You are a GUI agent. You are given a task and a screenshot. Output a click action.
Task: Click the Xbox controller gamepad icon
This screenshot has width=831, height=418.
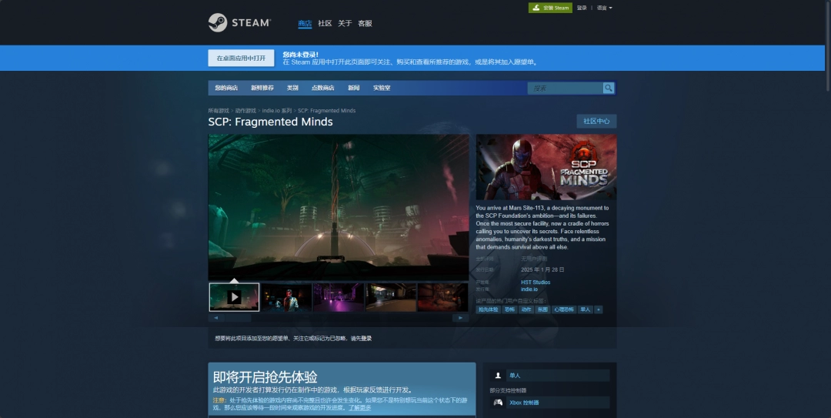(498, 403)
